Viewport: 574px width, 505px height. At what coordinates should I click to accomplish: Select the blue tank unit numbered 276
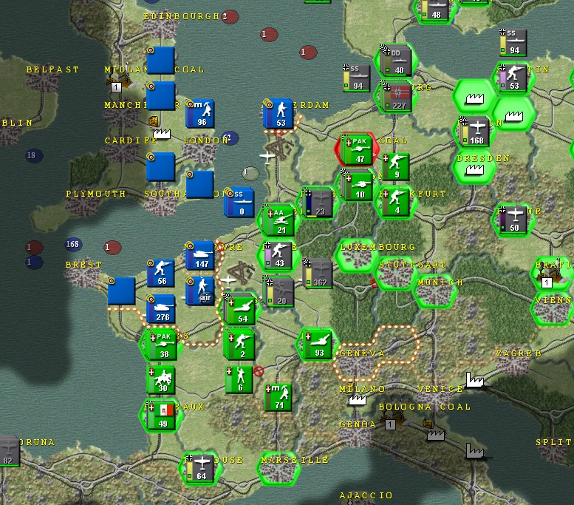pyautogui.click(x=161, y=308)
